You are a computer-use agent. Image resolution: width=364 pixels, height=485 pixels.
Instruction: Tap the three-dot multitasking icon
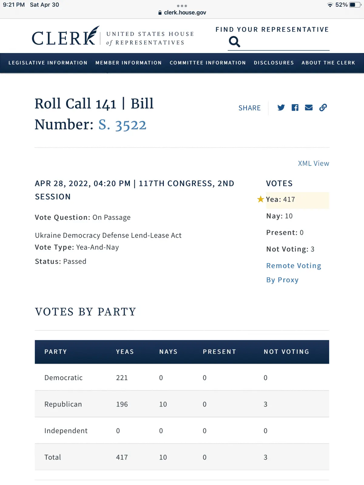click(182, 6)
